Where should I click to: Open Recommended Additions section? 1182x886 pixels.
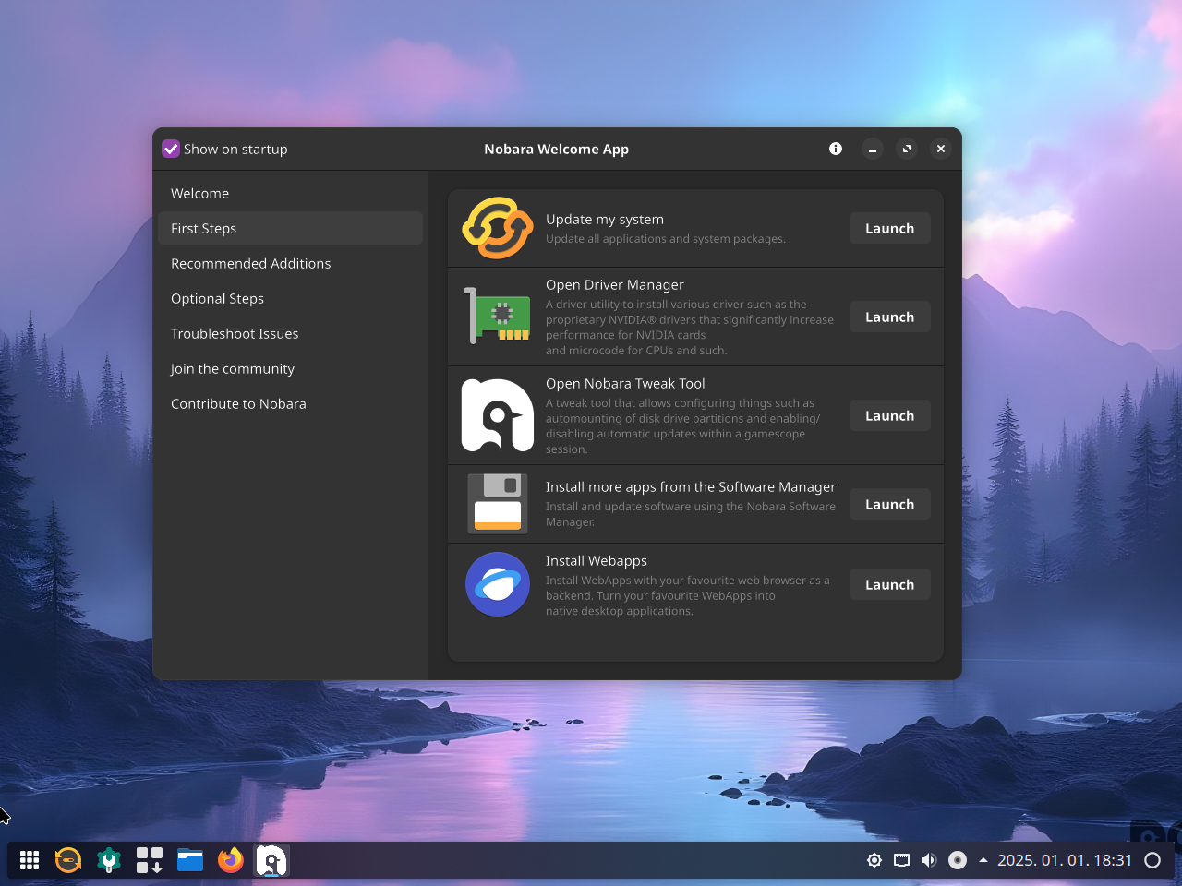click(x=290, y=263)
